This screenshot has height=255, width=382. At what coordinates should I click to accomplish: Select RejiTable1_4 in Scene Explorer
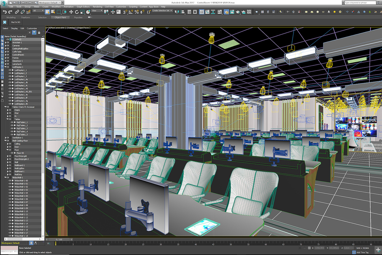click(22, 131)
